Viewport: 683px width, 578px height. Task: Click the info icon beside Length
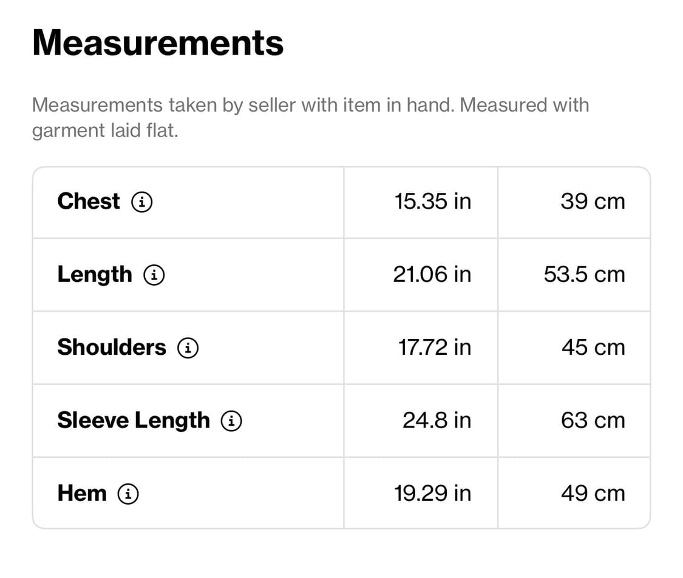pos(154,275)
